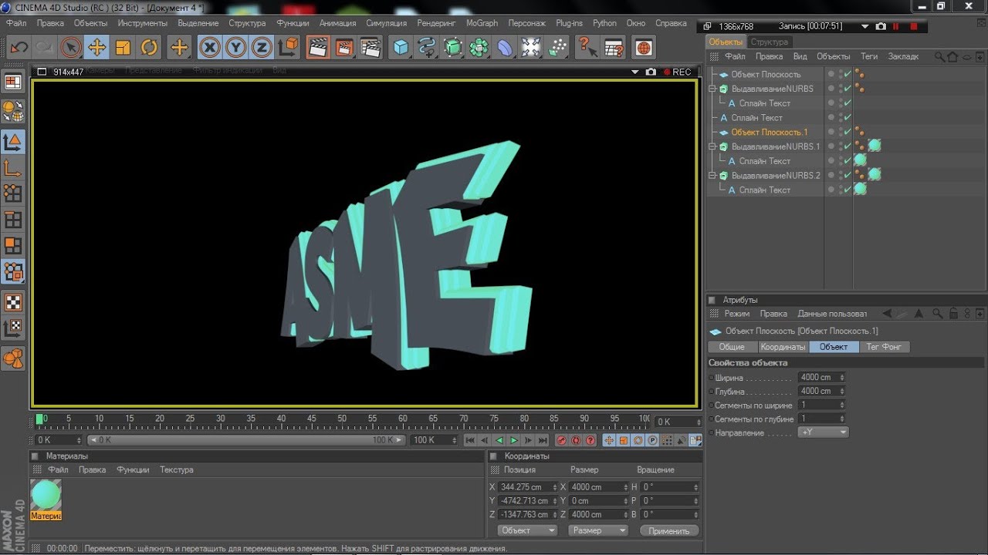Click the context help question-mark cursor icon
The image size is (988, 555).
pos(587,48)
